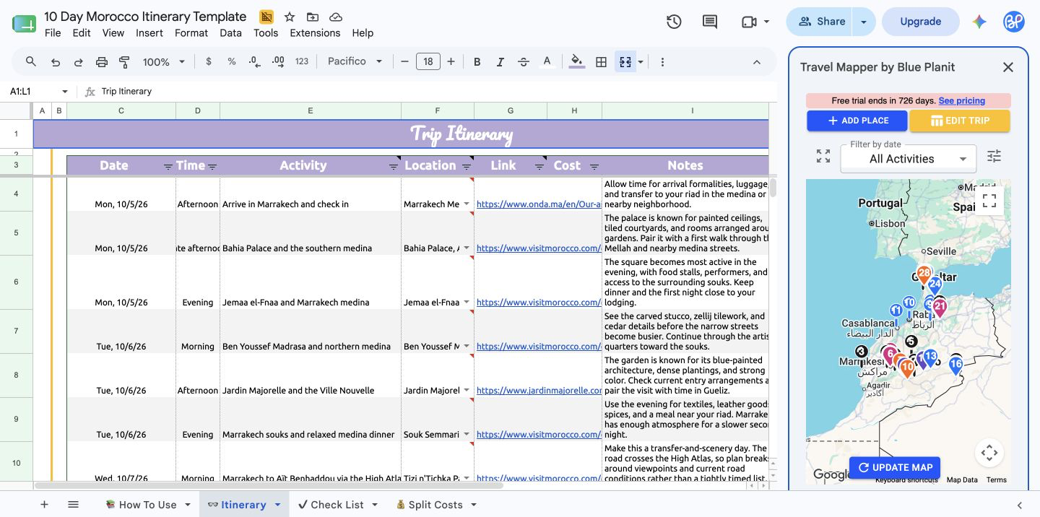Open the Activity column filter
Screen dimensions: 1040x517
tap(394, 166)
